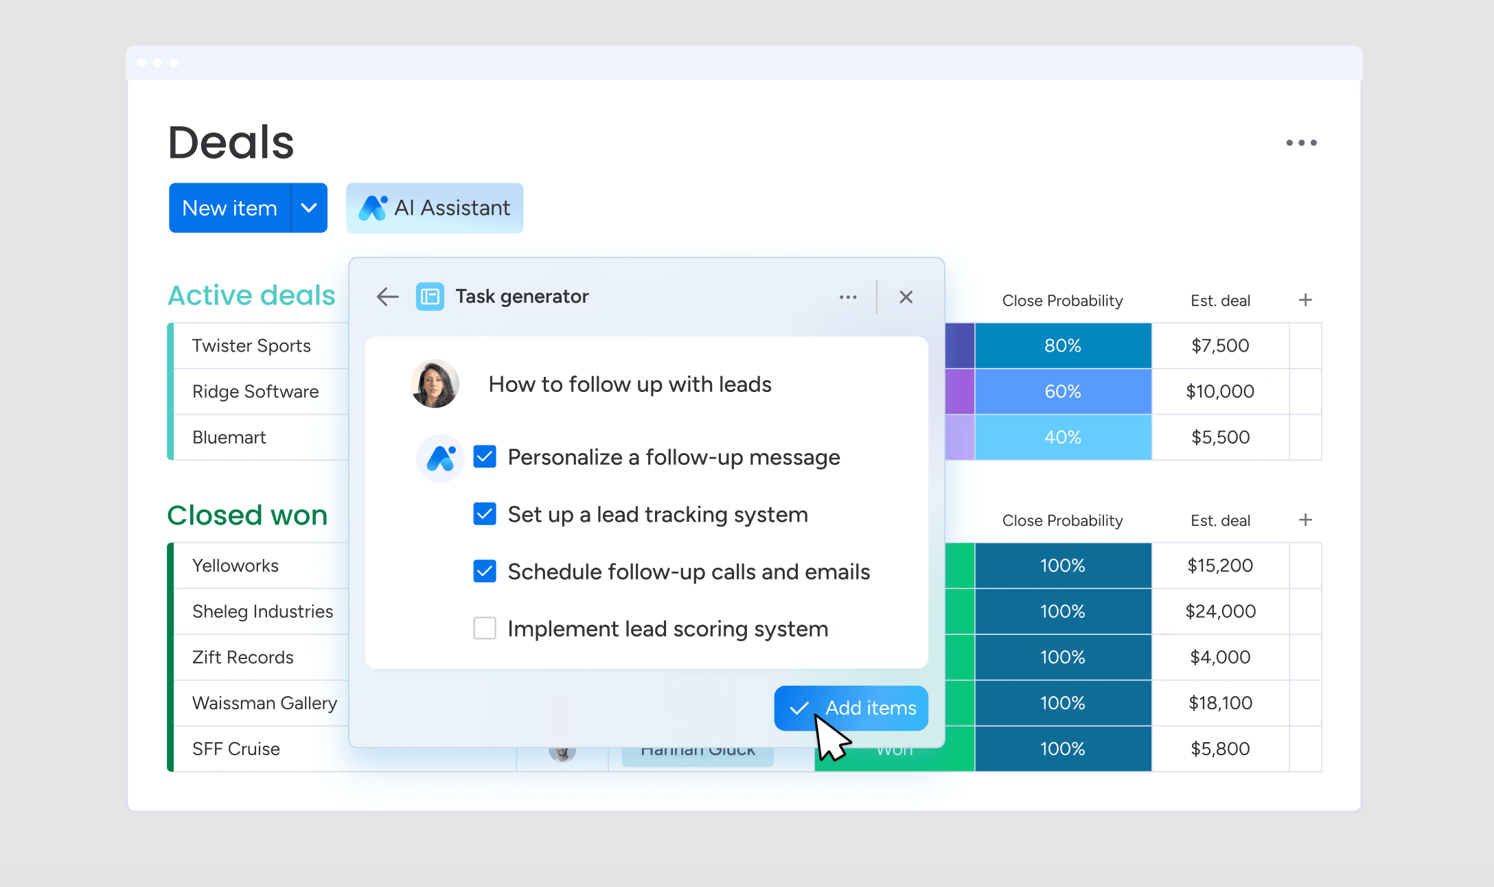
Task: Click the How to follow up with leads prompt
Action: tap(630, 384)
